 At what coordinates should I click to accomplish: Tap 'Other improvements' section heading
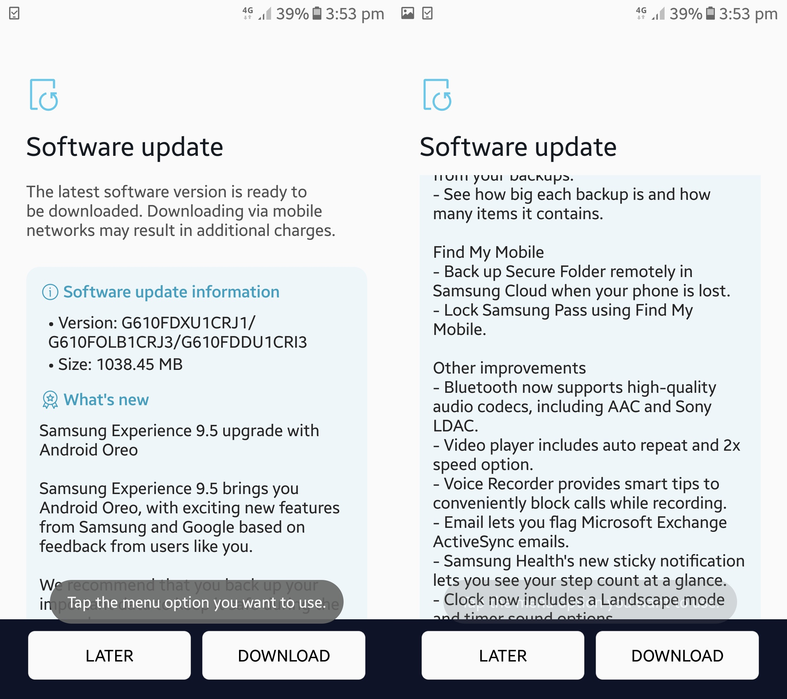pyautogui.click(x=509, y=368)
